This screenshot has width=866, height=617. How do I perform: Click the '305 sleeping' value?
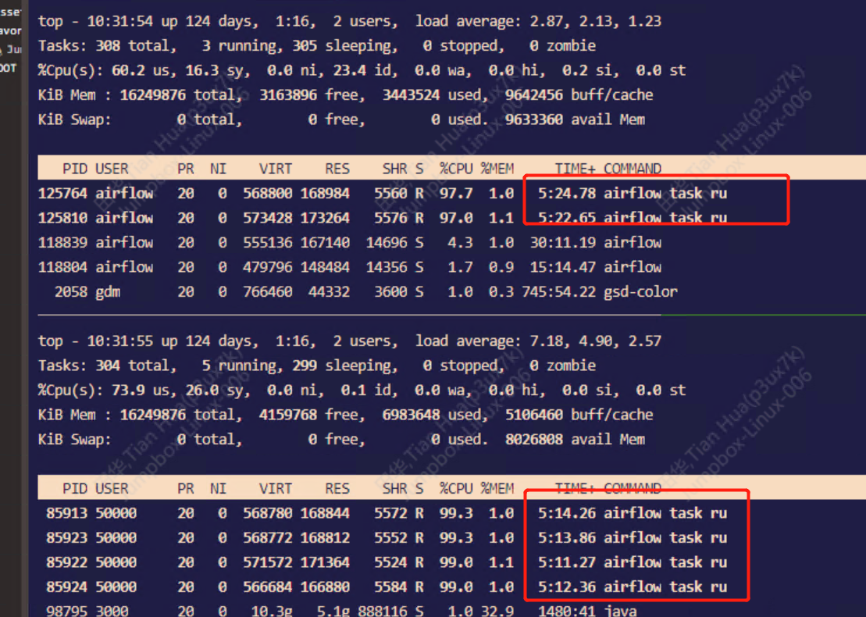(x=344, y=45)
